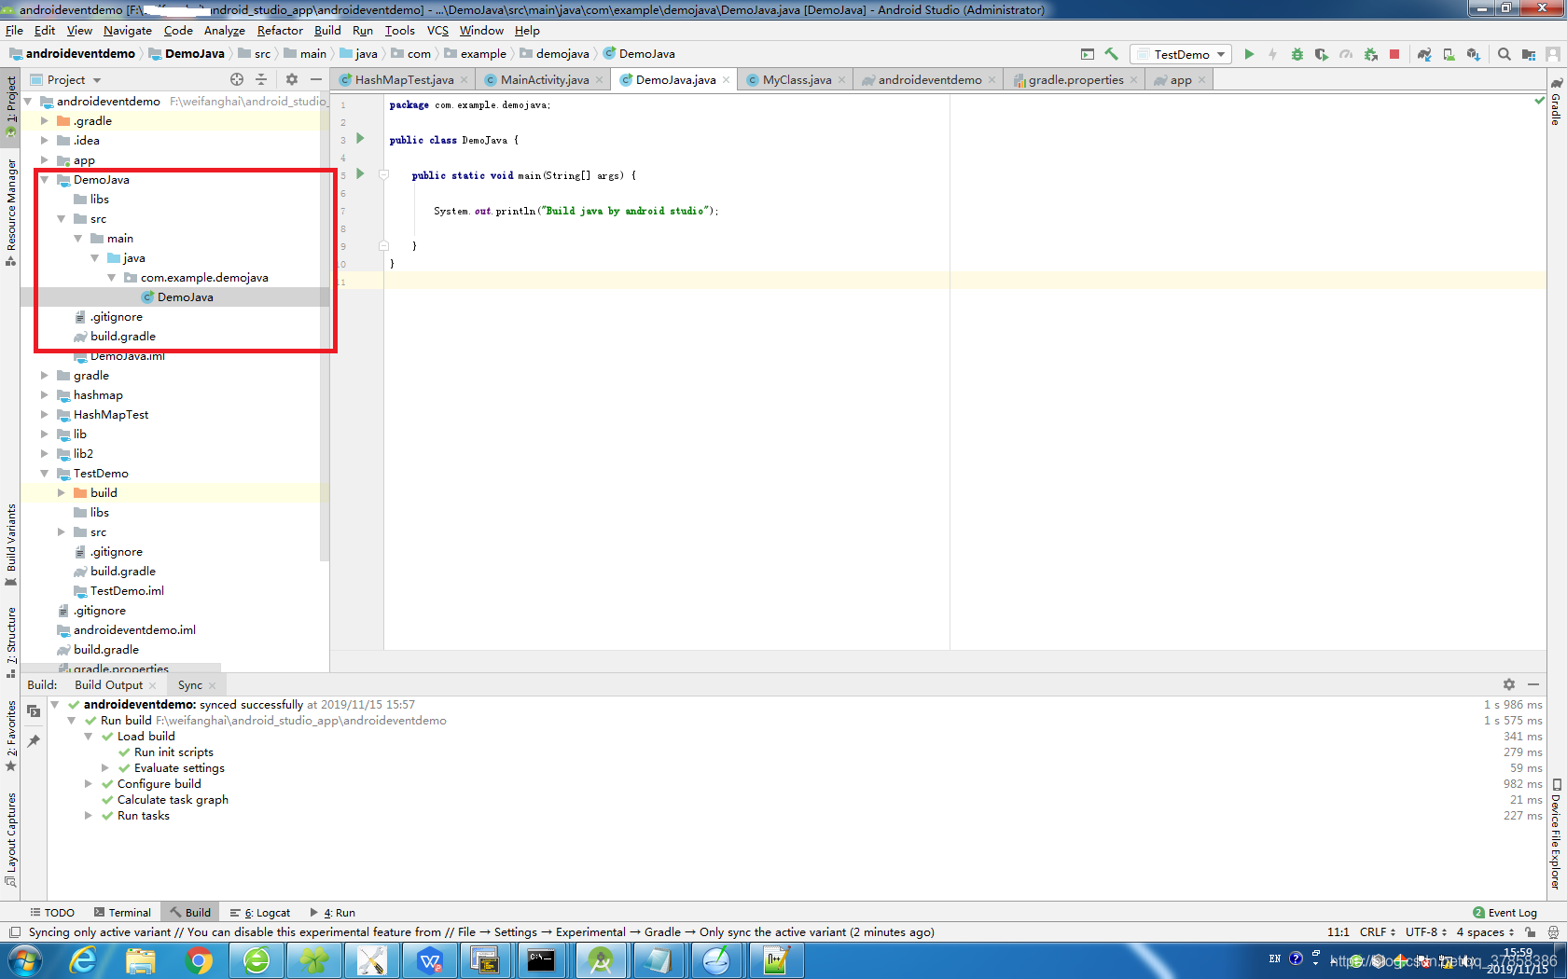Open the TestDemo run configuration dropdown

pos(1181,54)
